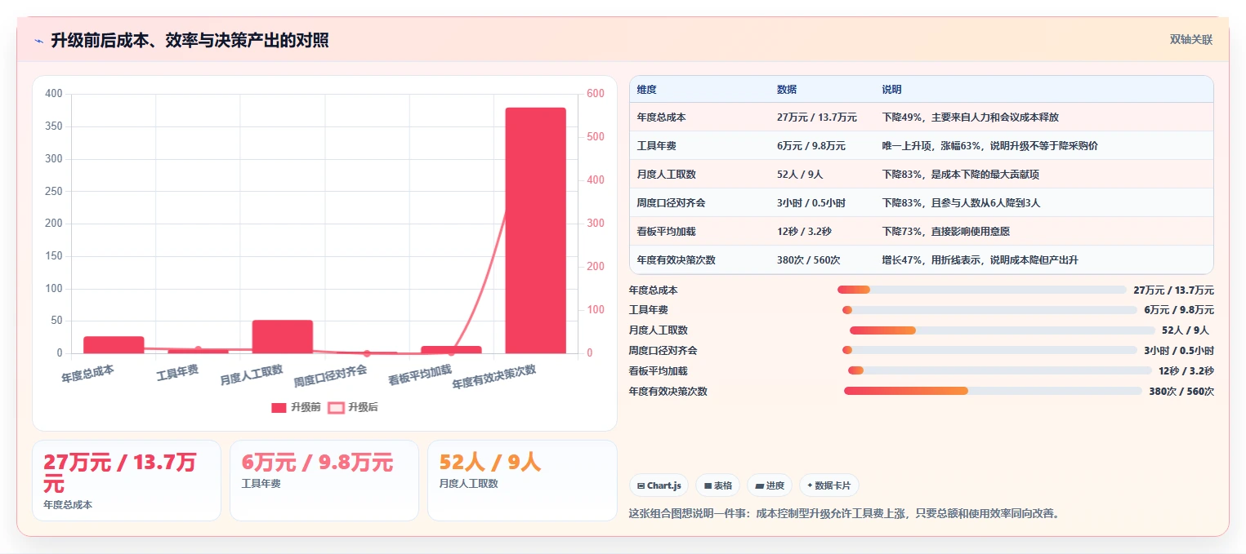The height and width of the screenshot is (554, 1246).
Task: Click the 看板平均加载 bar in chart
Action: click(451, 349)
